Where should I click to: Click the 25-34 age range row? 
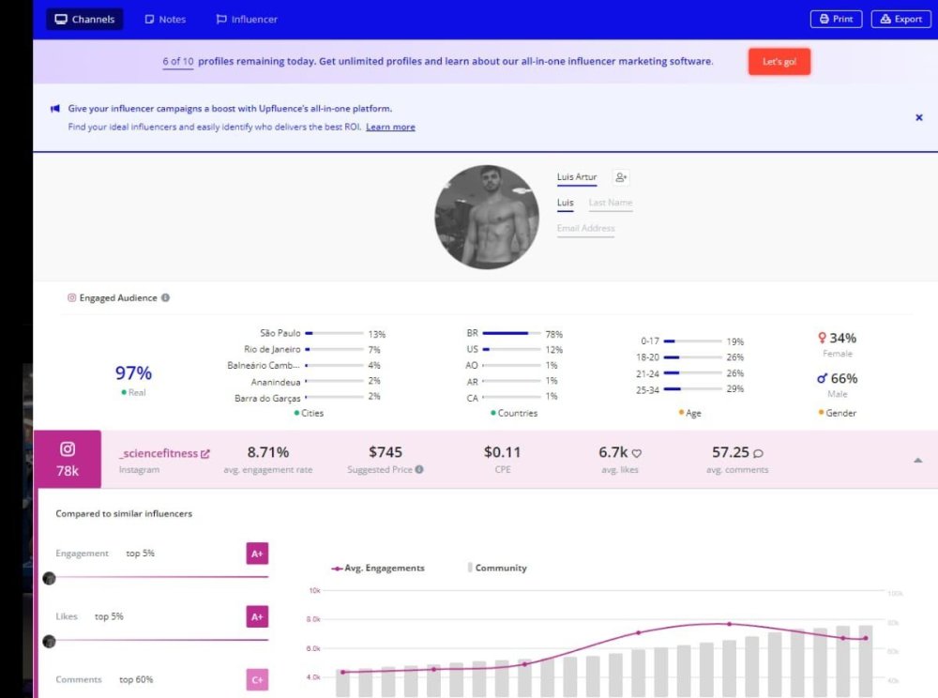689,389
